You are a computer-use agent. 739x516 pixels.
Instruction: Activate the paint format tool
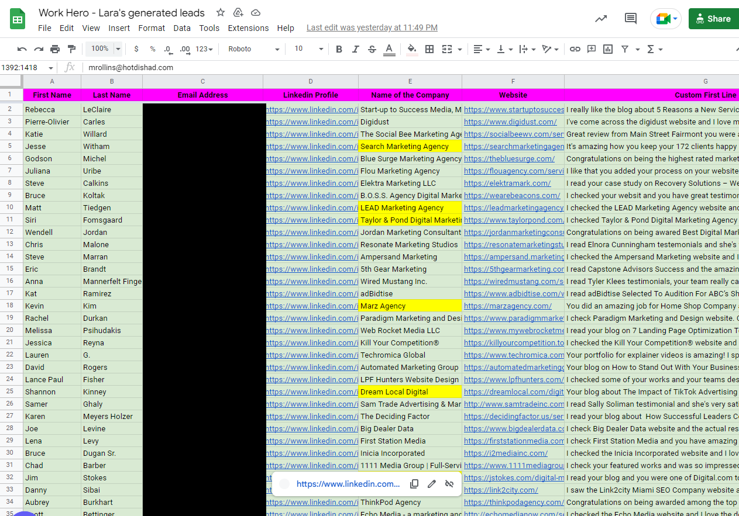[71, 49]
